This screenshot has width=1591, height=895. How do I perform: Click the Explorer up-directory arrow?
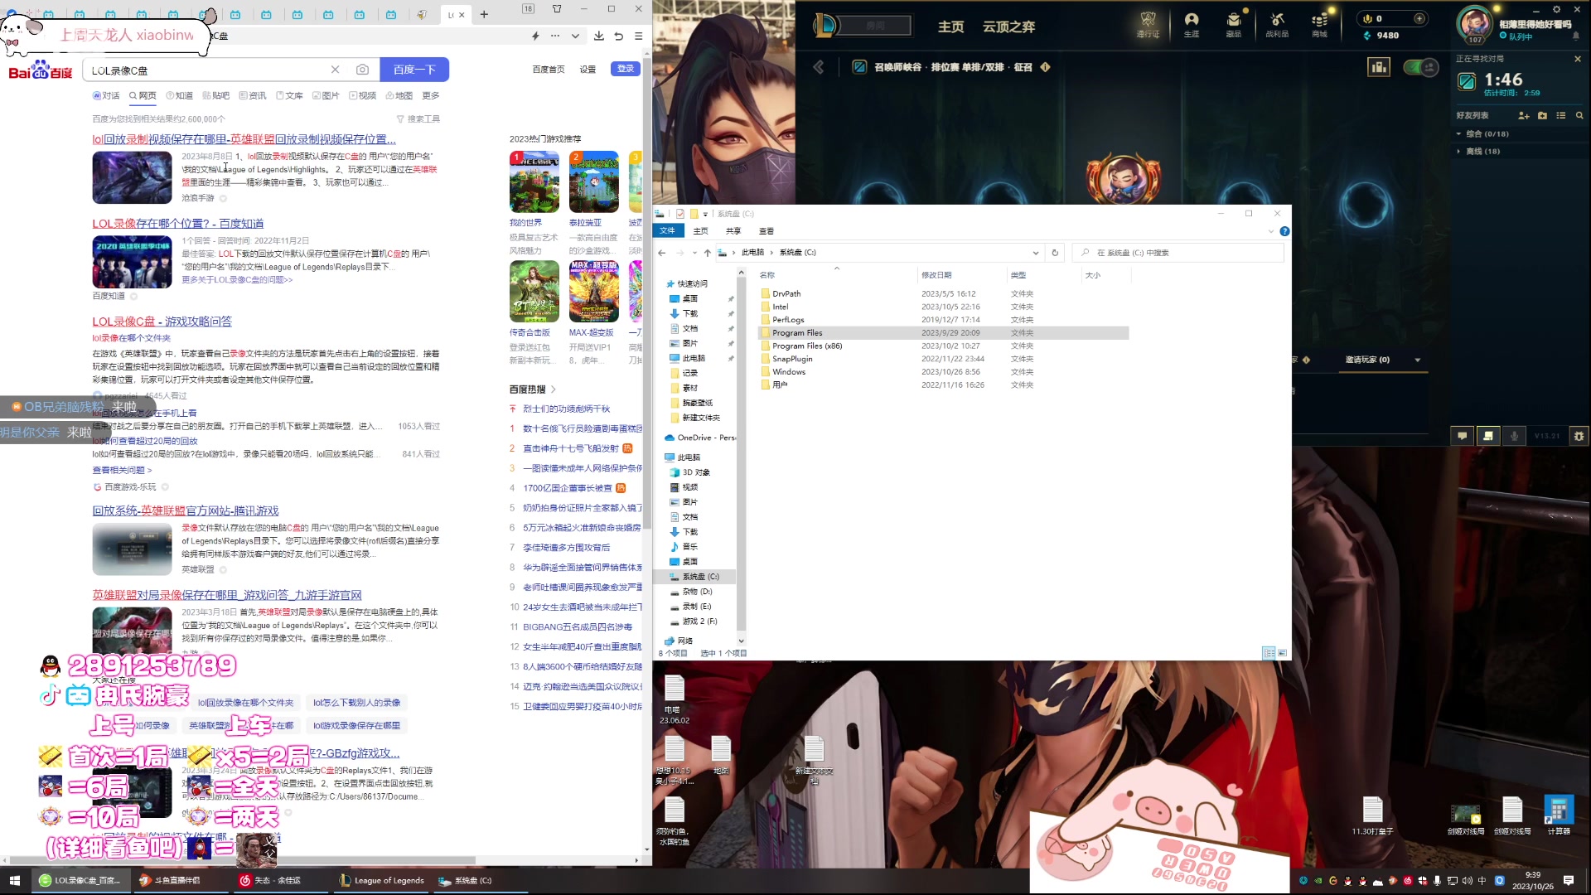[707, 253]
